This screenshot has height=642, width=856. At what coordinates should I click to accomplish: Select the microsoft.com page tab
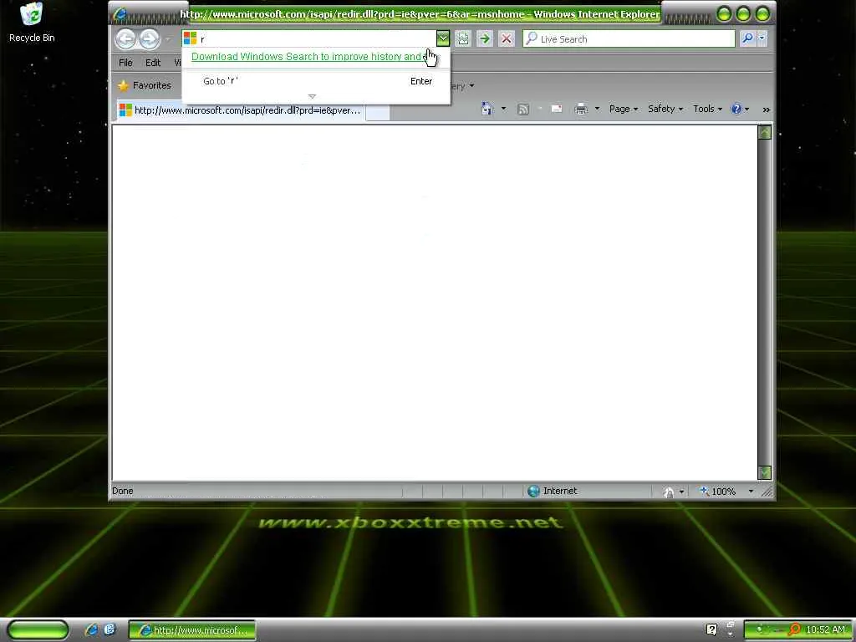pos(240,110)
